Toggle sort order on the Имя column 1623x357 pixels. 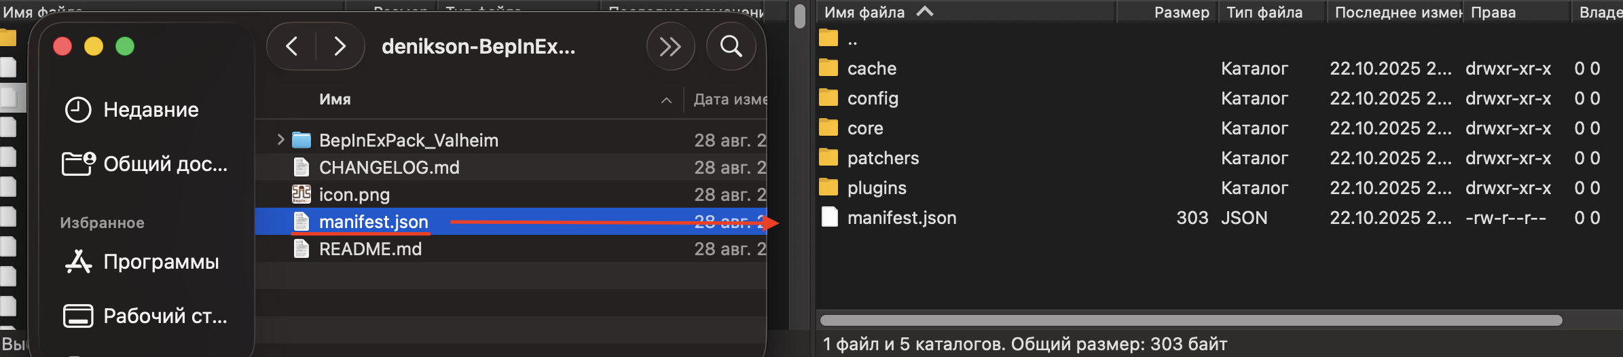coord(335,100)
